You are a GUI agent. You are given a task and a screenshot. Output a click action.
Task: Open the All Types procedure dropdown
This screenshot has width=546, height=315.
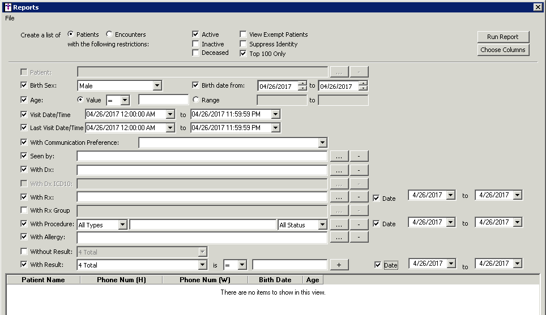click(x=122, y=225)
